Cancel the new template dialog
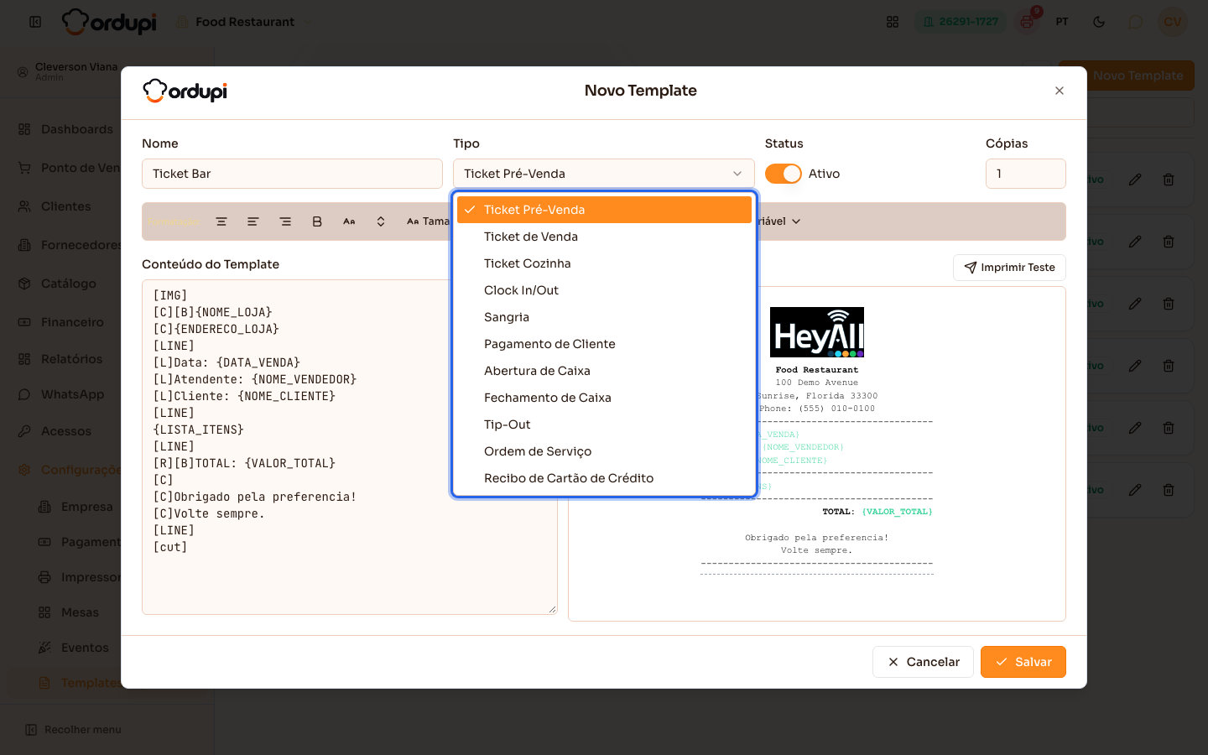1208x755 pixels. tap(923, 662)
